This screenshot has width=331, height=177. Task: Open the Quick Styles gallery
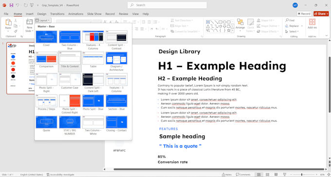click(250, 25)
